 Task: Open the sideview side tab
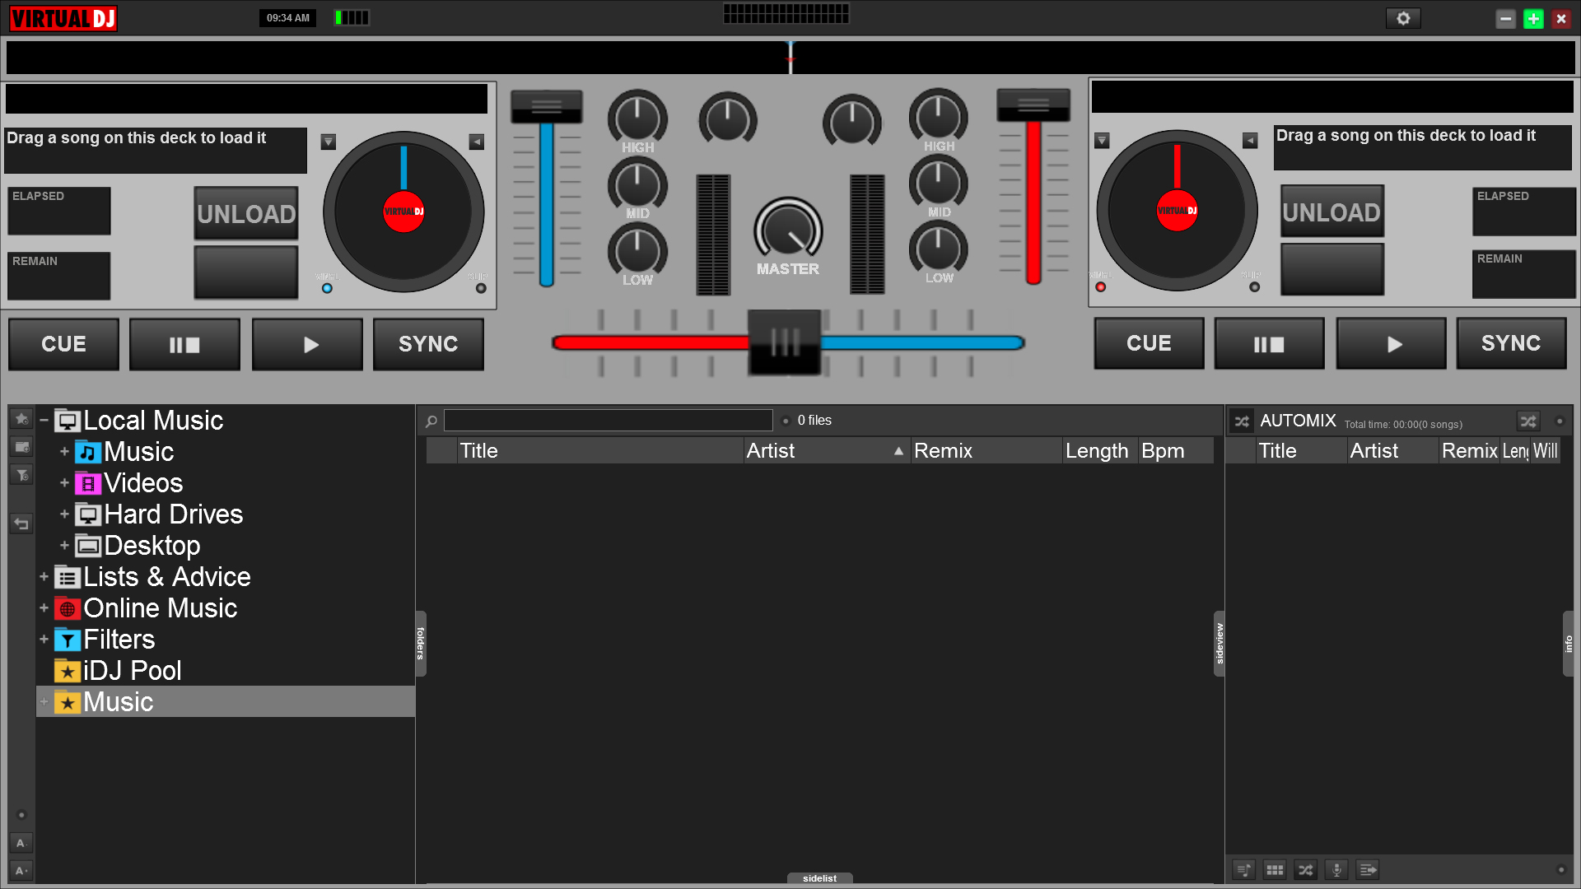pos(1220,643)
